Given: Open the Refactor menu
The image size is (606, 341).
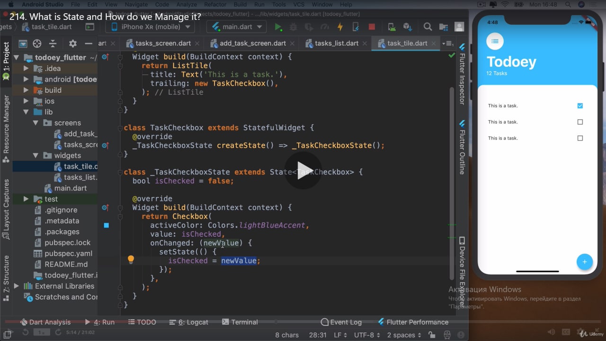Looking at the screenshot, I should (215, 4).
